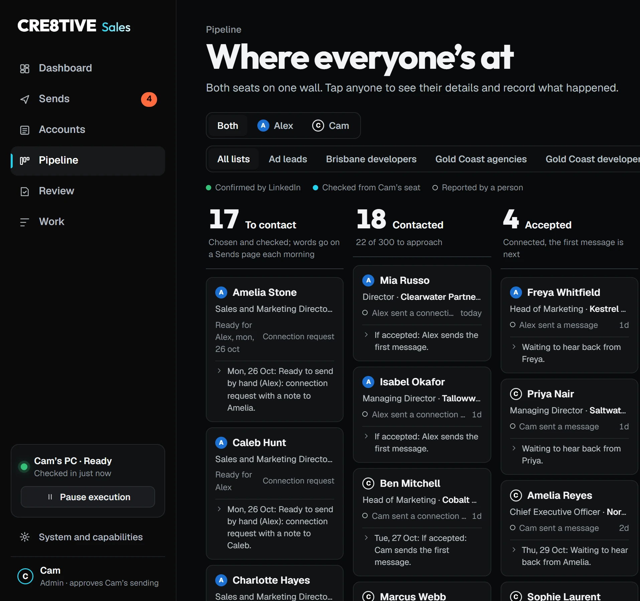640x601 pixels.
Task: Click the CRE8TIVE Sales logo
Action: coord(74,26)
